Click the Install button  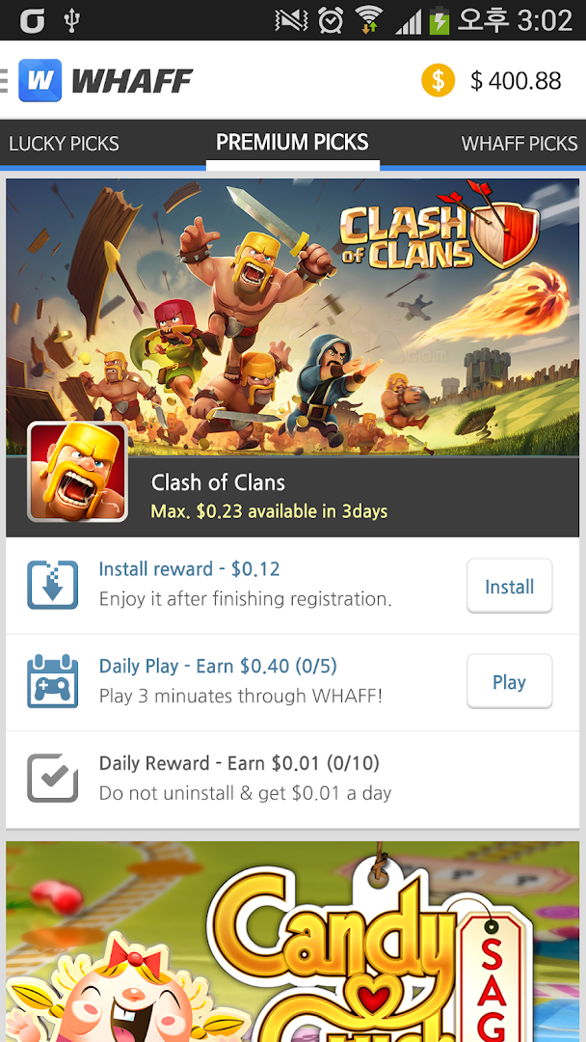[510, 587]
